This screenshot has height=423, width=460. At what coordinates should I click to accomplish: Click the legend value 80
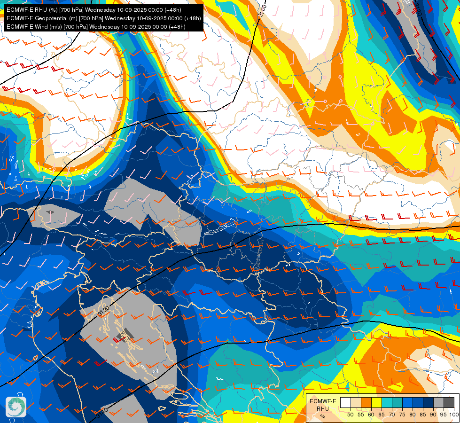click(x=413, y=415)
